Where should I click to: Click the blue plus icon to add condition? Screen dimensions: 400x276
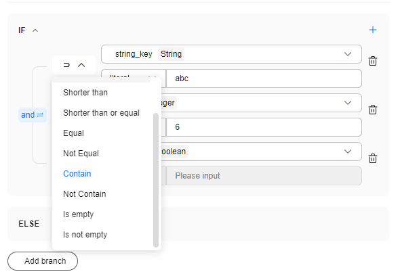[x=373, y=30]
